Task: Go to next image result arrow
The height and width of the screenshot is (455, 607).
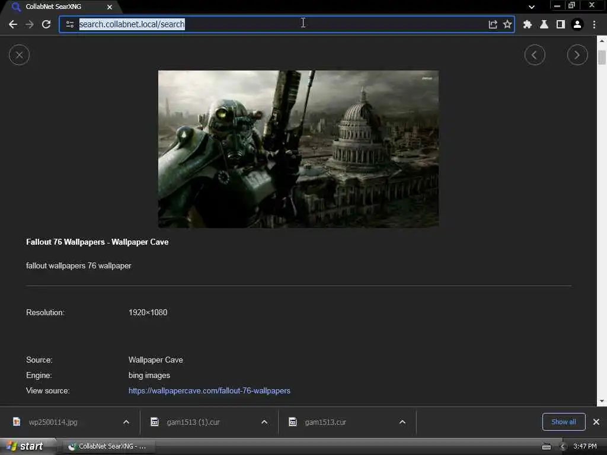Action: tap(577, 55)
